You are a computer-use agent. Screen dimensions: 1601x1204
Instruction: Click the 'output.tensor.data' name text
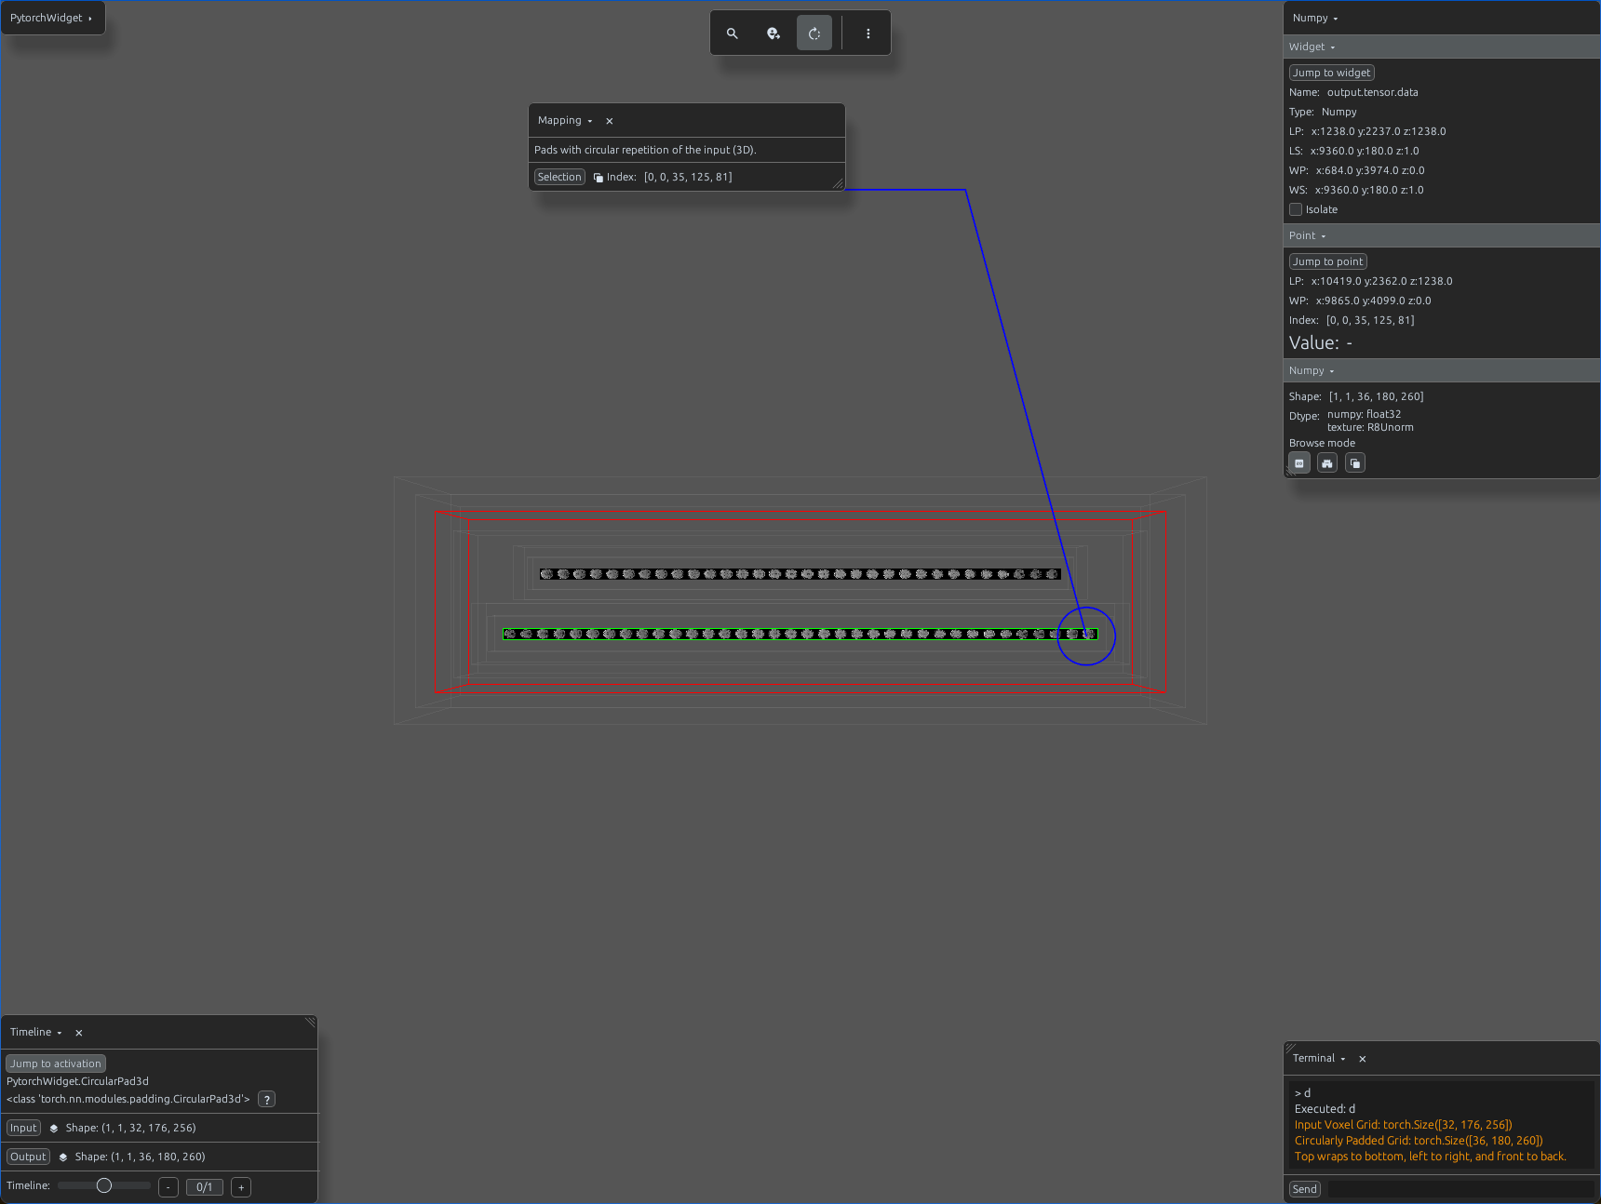(x=1373, y=92)
